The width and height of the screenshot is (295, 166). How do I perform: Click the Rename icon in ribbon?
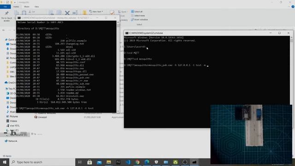(x=75, y=13)
